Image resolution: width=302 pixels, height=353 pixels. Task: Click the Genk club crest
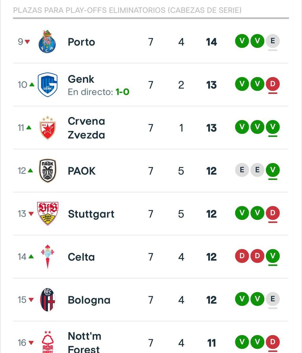(x=47, y=85)
